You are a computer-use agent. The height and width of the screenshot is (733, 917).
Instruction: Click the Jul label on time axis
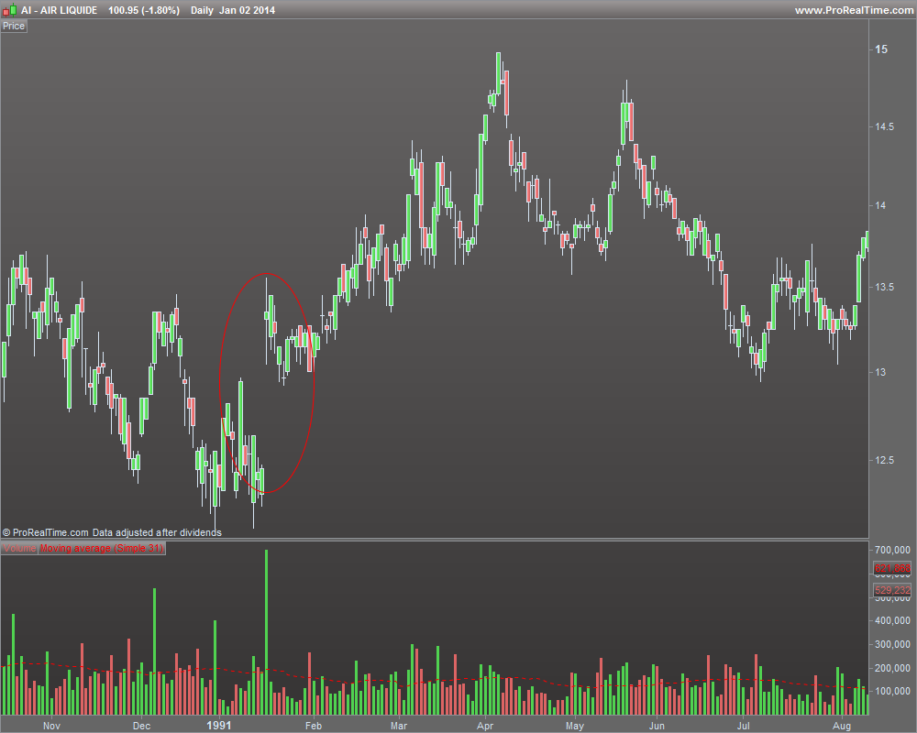744,726
